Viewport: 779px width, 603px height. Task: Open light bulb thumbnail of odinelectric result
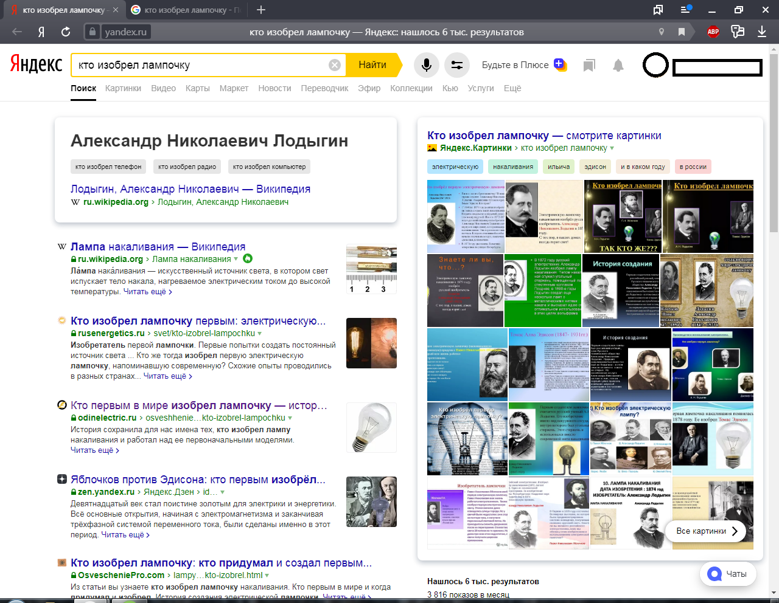(371, 427)
